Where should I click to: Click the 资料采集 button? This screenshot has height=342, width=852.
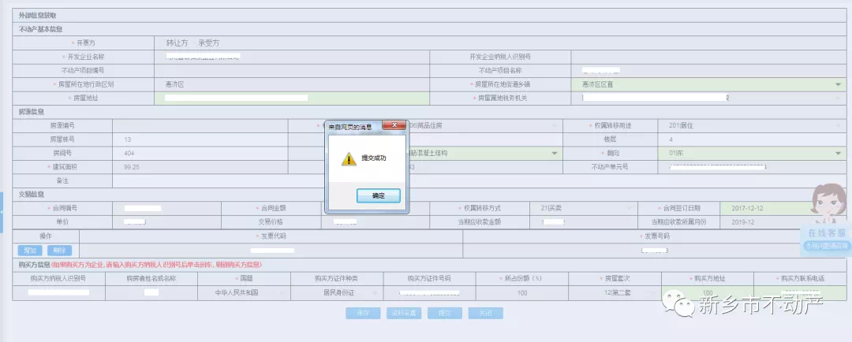(x=404, y=313)
